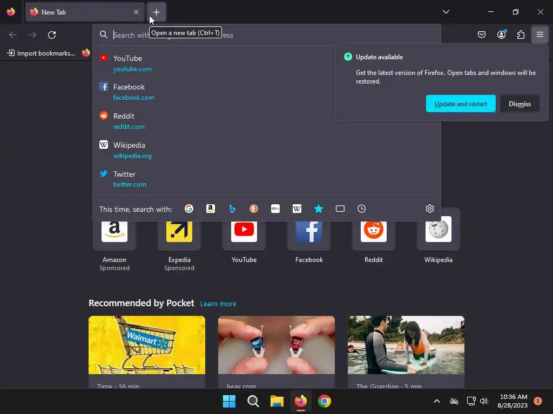Expand the list all tabs chevron
Image resolution: width=553 pixels, height=414 pixels.
tap(446, 12)
